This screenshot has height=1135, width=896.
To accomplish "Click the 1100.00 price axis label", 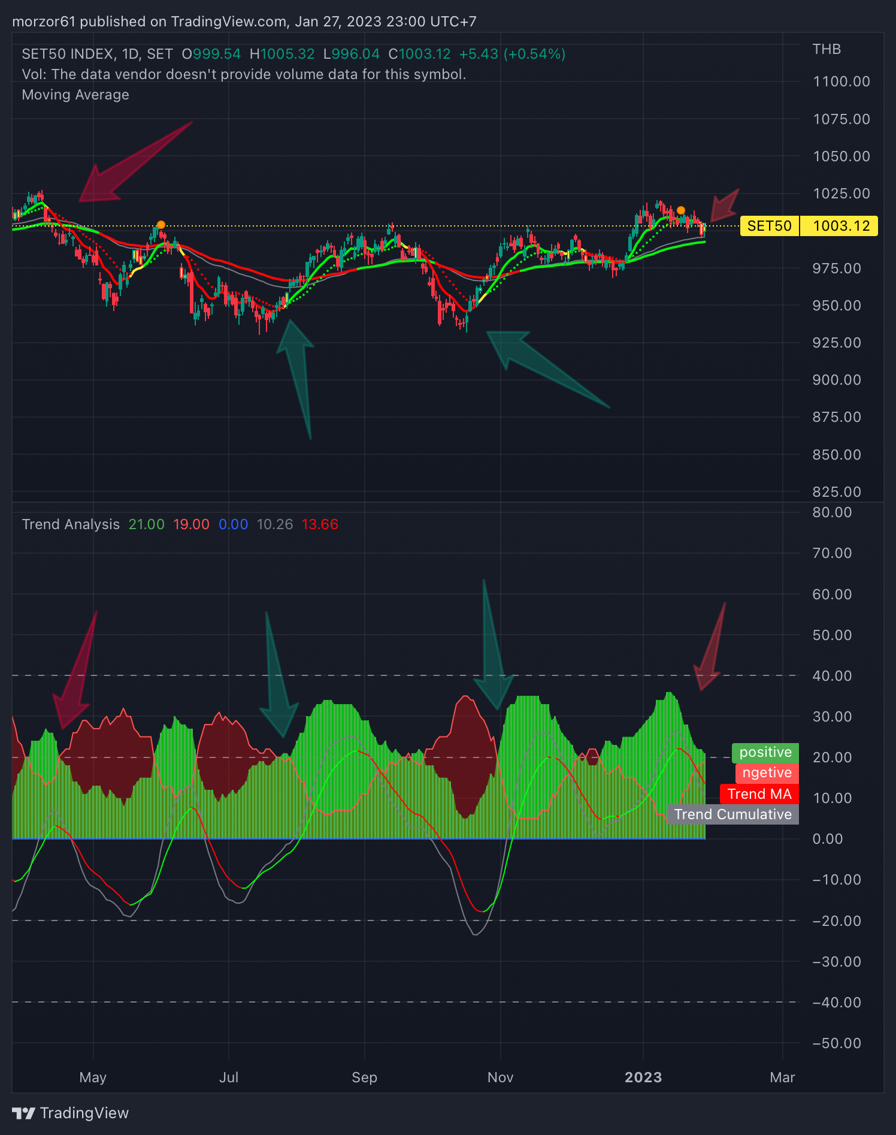I will [841, 81].
